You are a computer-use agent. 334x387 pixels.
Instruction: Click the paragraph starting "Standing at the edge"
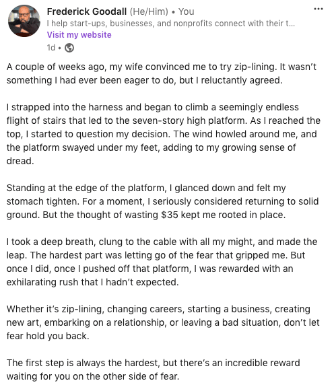162,201
